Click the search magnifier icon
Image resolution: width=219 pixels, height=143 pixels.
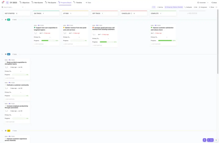pyautogui.click(x=2, y=7)
